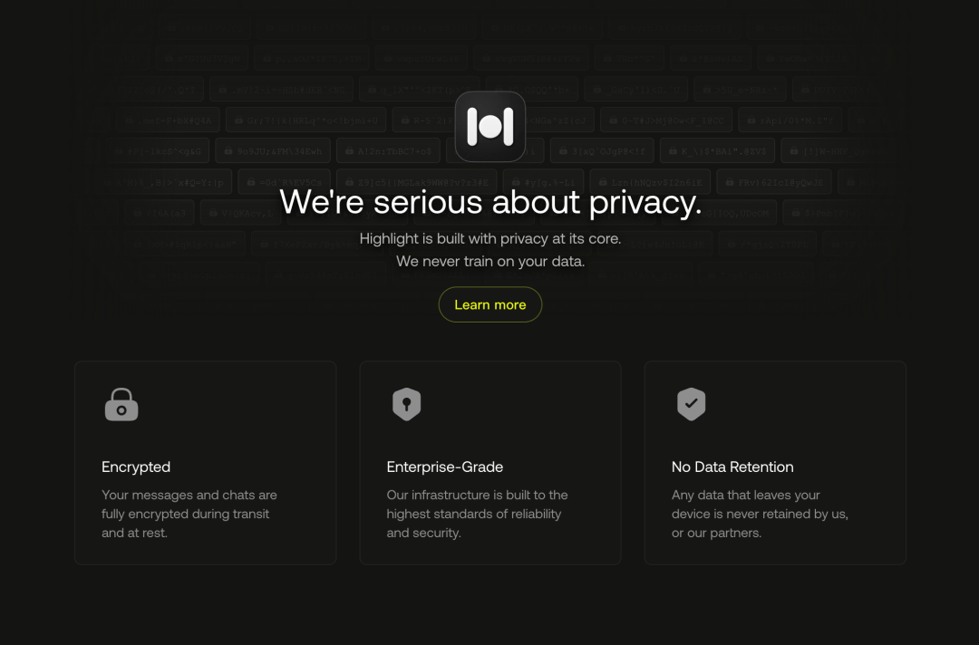
Task: Click the padlock icon above Encrypted
Action: pos(121,405)
